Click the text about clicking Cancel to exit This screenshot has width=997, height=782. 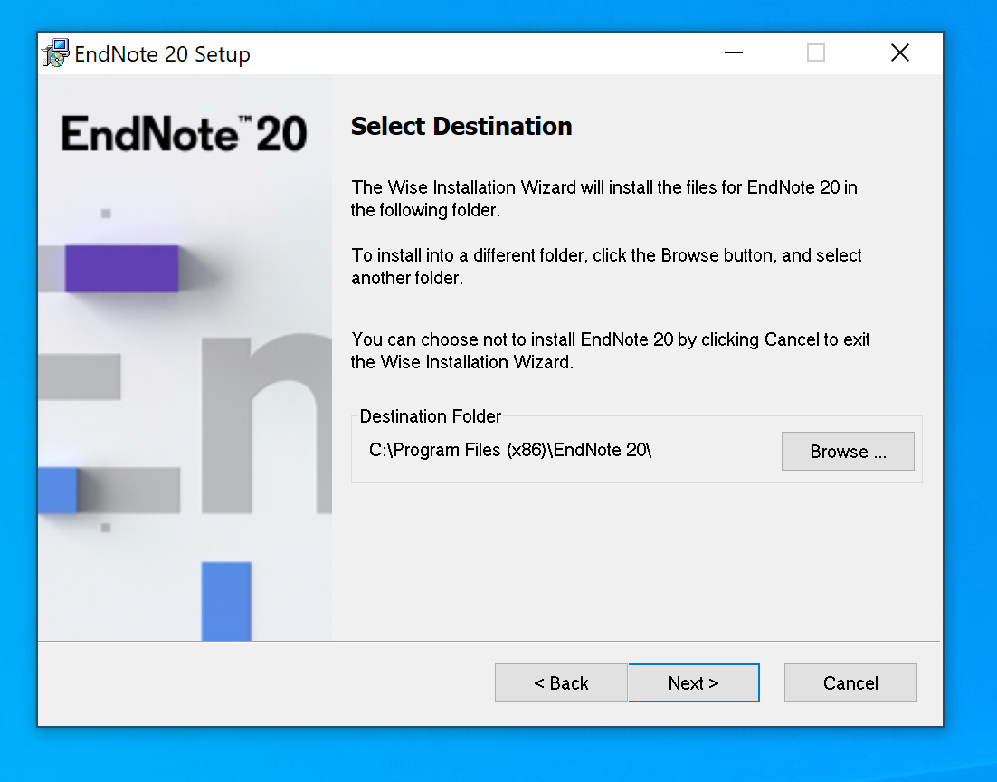coord(610,350)
